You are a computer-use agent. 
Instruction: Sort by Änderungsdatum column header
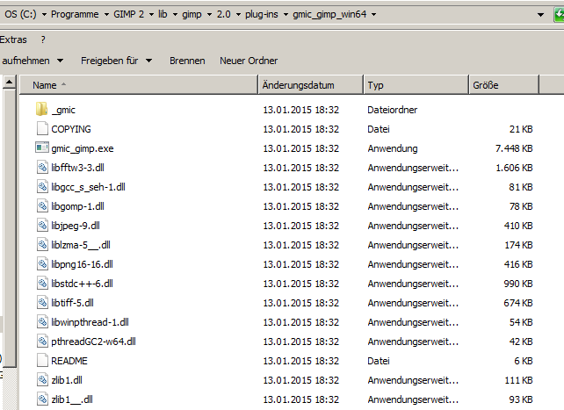click(311, 85)
